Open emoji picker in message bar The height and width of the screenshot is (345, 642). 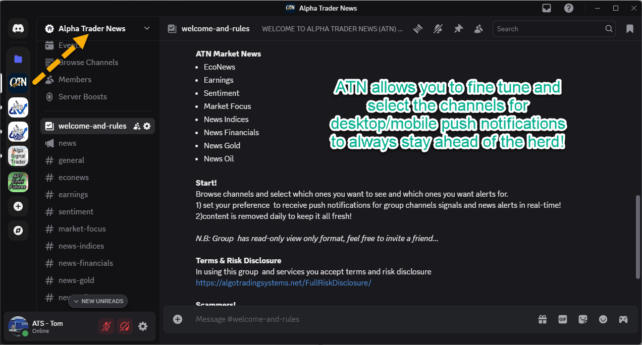603,319
